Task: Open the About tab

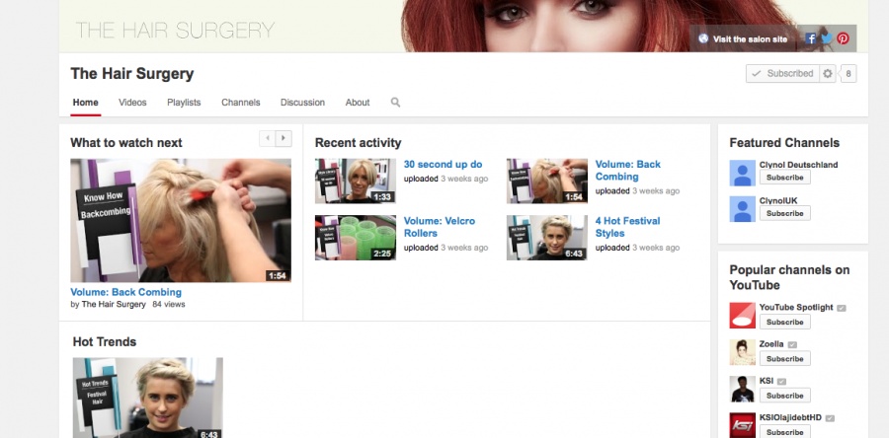Action: click(358, 103)
